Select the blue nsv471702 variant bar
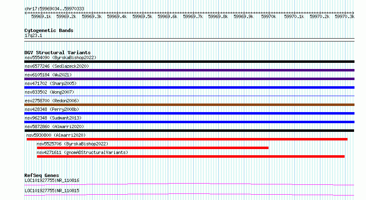The width and height of the screenshot is (366, 200). tap(189, 87)
